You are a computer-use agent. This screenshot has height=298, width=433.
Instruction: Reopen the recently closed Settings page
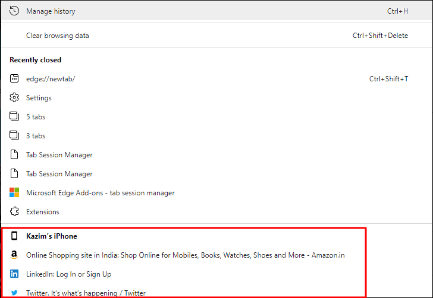(216, 98)
